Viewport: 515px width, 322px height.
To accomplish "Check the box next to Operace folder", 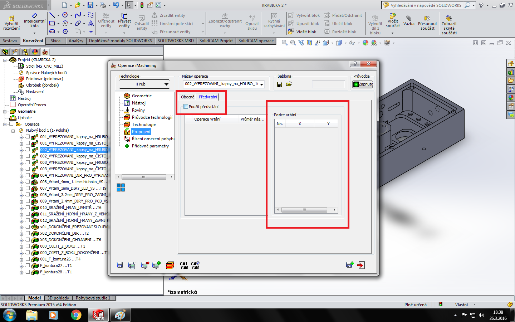I will [x=11, y=124].
